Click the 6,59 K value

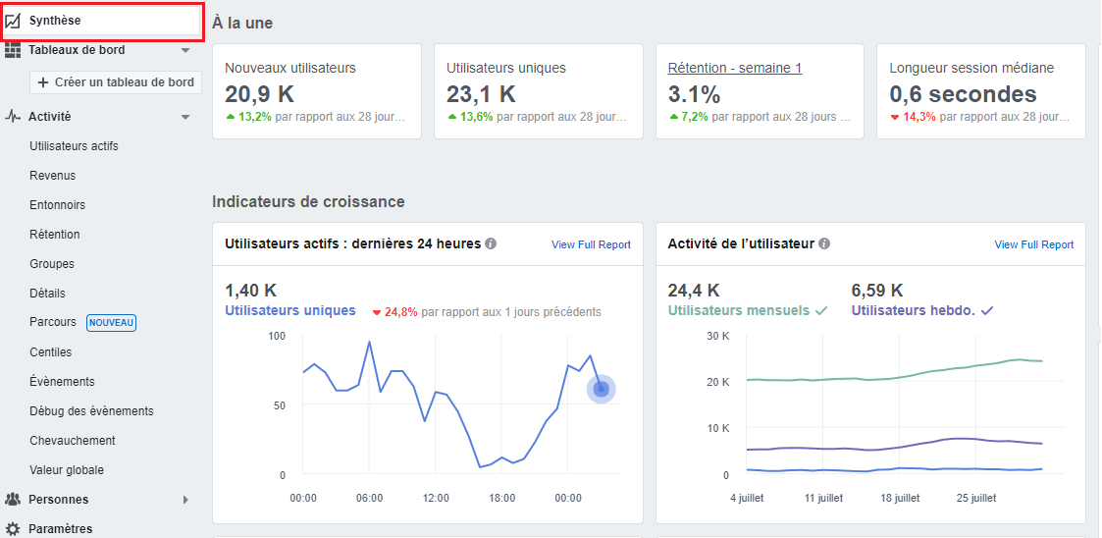coord(877,291)
